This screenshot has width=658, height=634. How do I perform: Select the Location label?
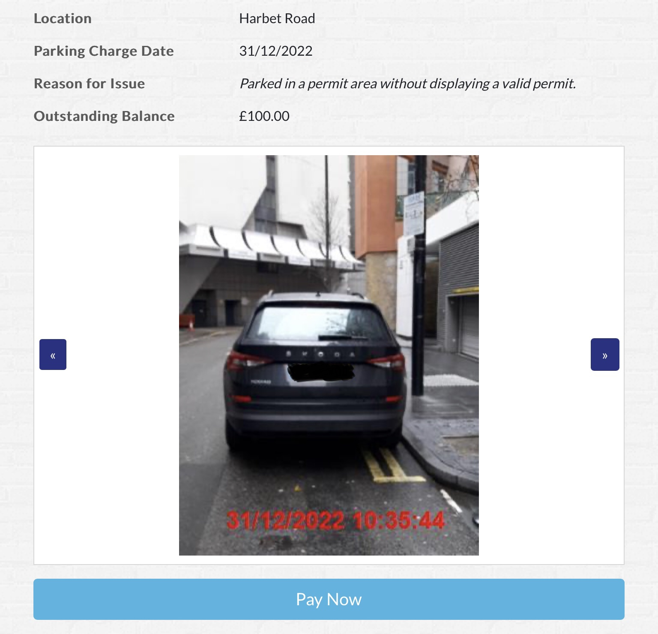click(x=63, y=18)
